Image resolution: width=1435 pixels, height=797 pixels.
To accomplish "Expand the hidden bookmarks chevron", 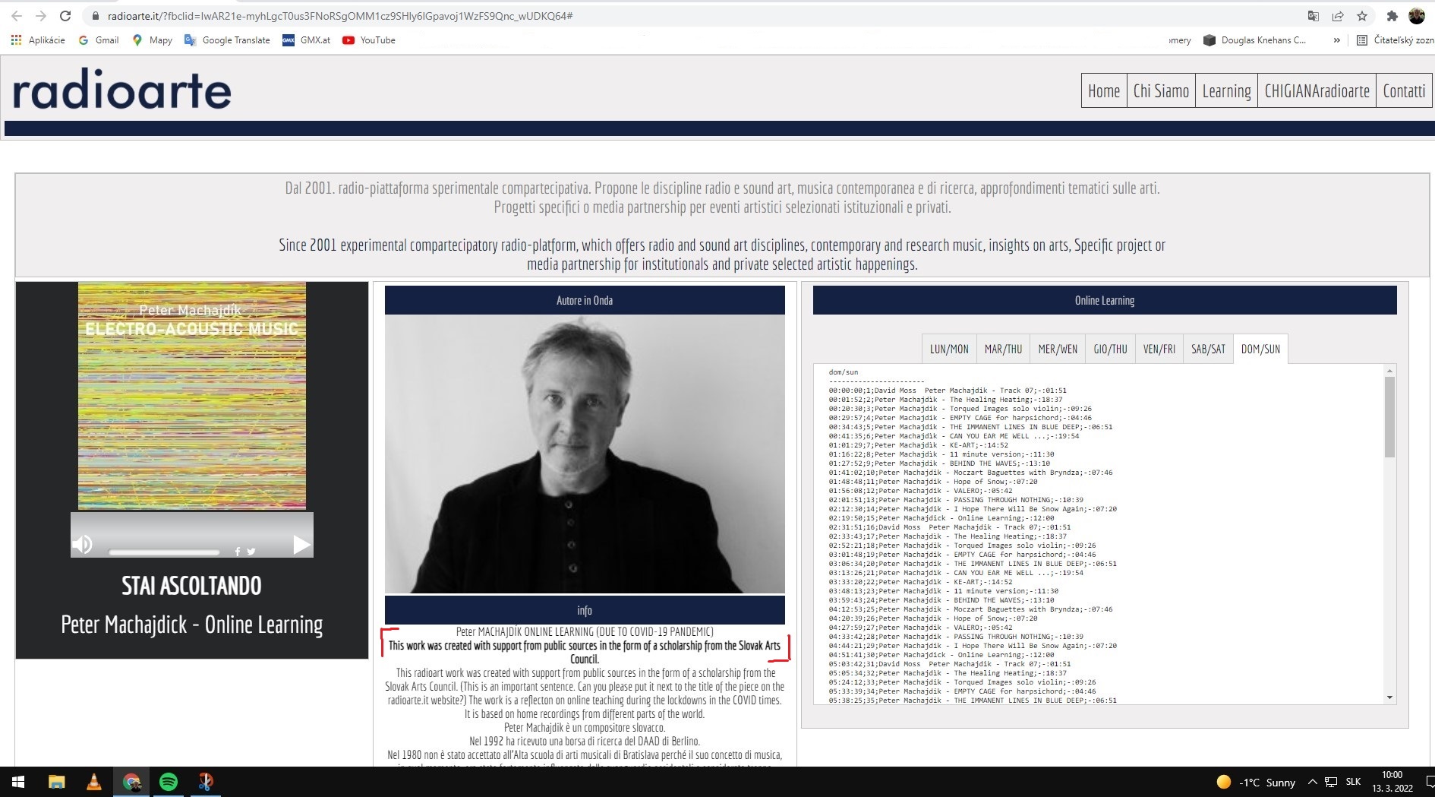I will 1336,40.
